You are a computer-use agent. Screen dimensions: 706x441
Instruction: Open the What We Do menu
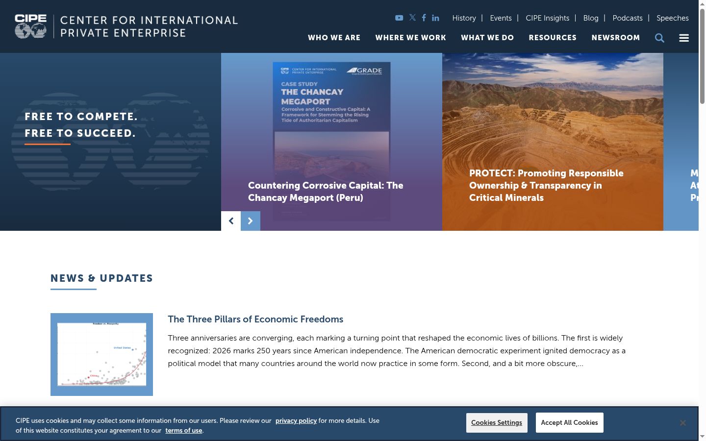(x=487, y=38)
